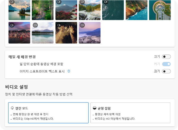The height and width of the screenshot is (130, 178).
Task: Click text 비디오는 720p HD에서 재생됩니다.
Action: 33,119
